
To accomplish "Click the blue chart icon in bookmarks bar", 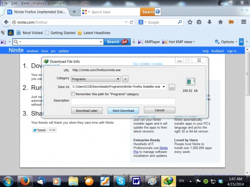I will click(x=11, y=33).
